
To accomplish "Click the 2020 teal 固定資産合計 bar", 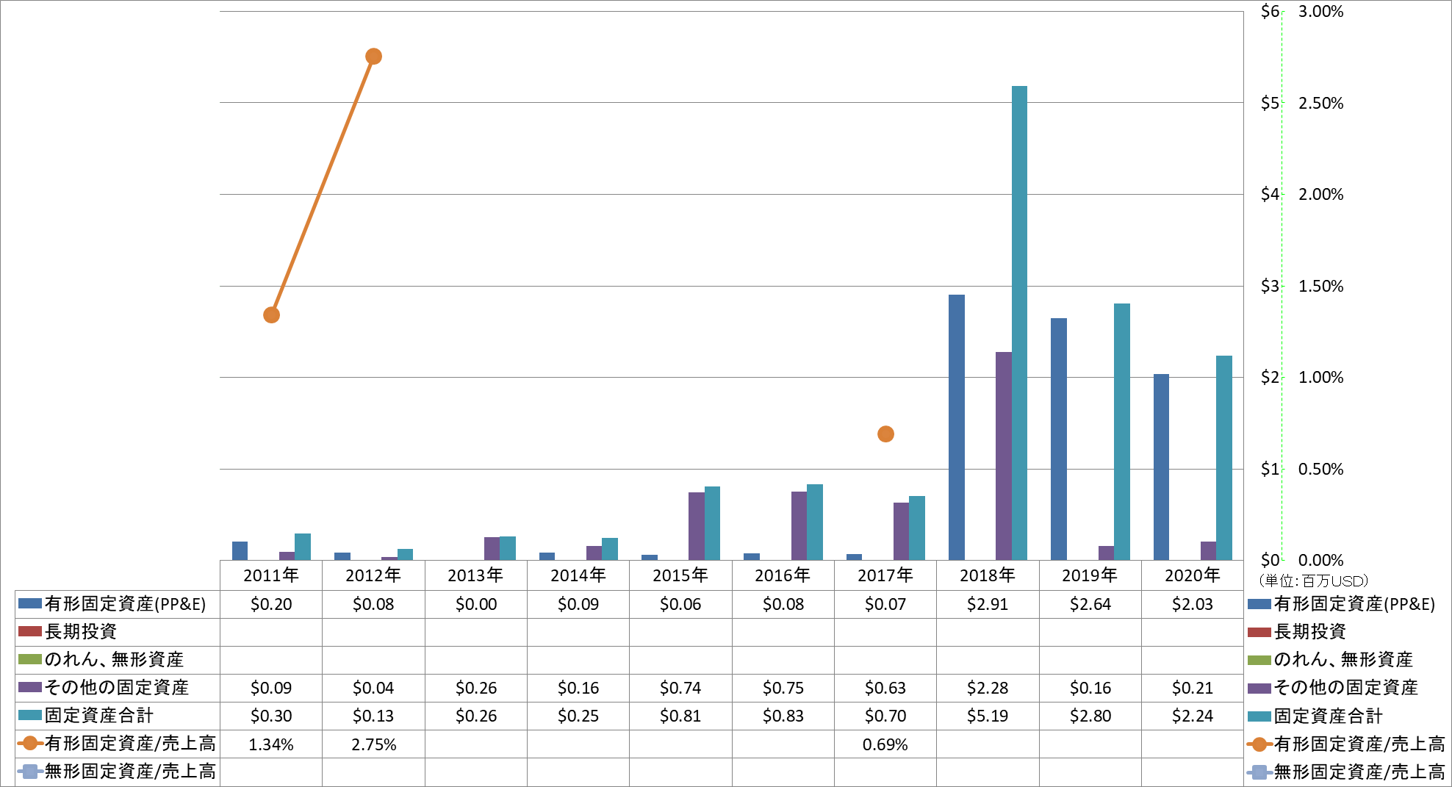I will point(1223,458).
